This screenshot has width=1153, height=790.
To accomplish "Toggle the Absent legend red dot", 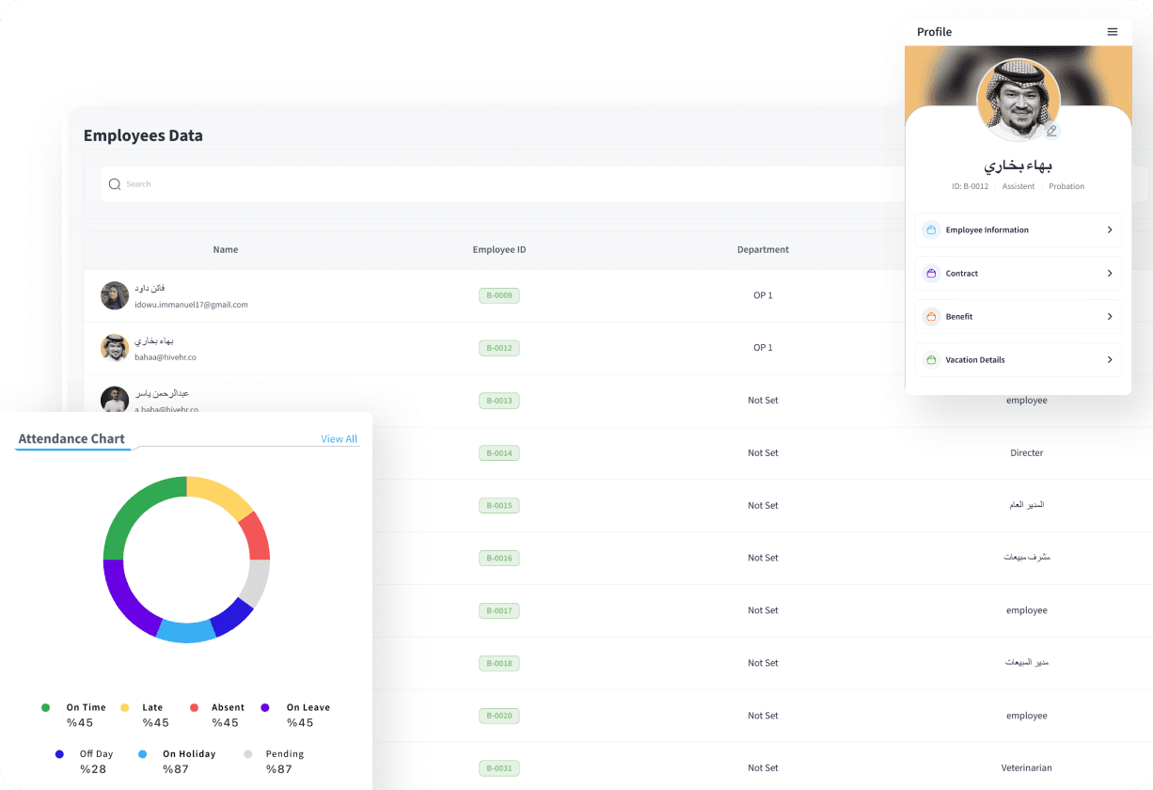I will [195, 707].
